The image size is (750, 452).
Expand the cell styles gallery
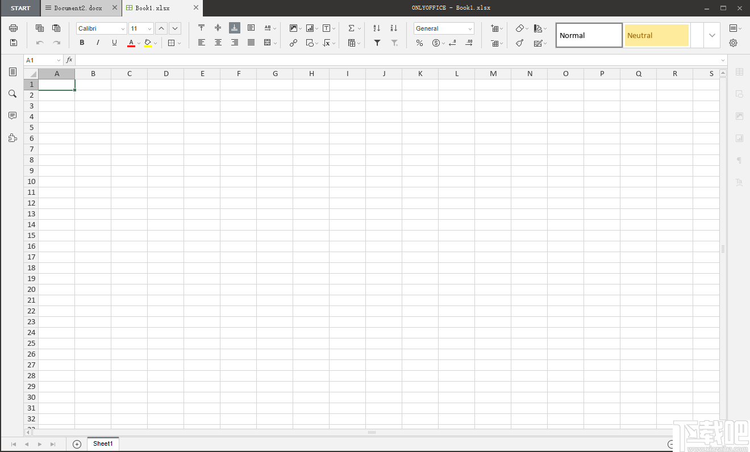[x=713, y=35]
